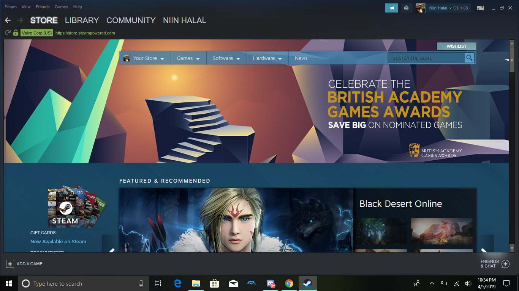This screenshot has width=519, height=291.
Task: Open Dolphin emulator taskbar icon
Action: coord(252,283)
